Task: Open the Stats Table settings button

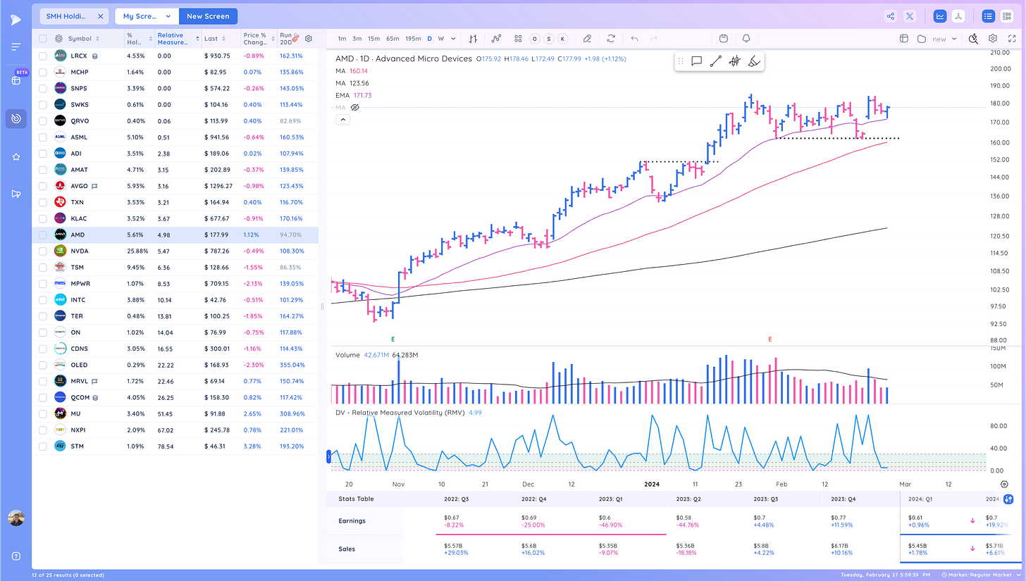Action: point(1008,499)
